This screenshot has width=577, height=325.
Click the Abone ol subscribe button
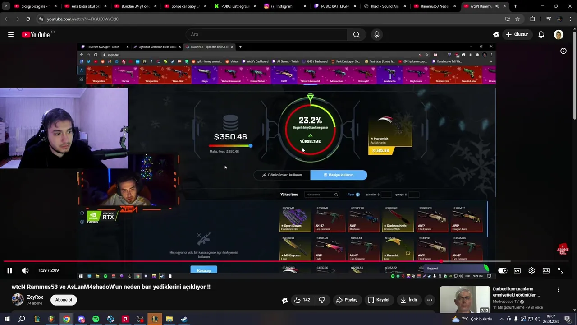pos(64,300)
